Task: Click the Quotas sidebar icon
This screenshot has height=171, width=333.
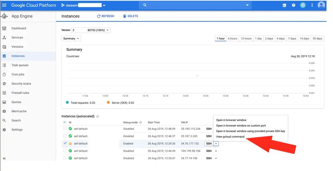Action: [x=4, y=102]
